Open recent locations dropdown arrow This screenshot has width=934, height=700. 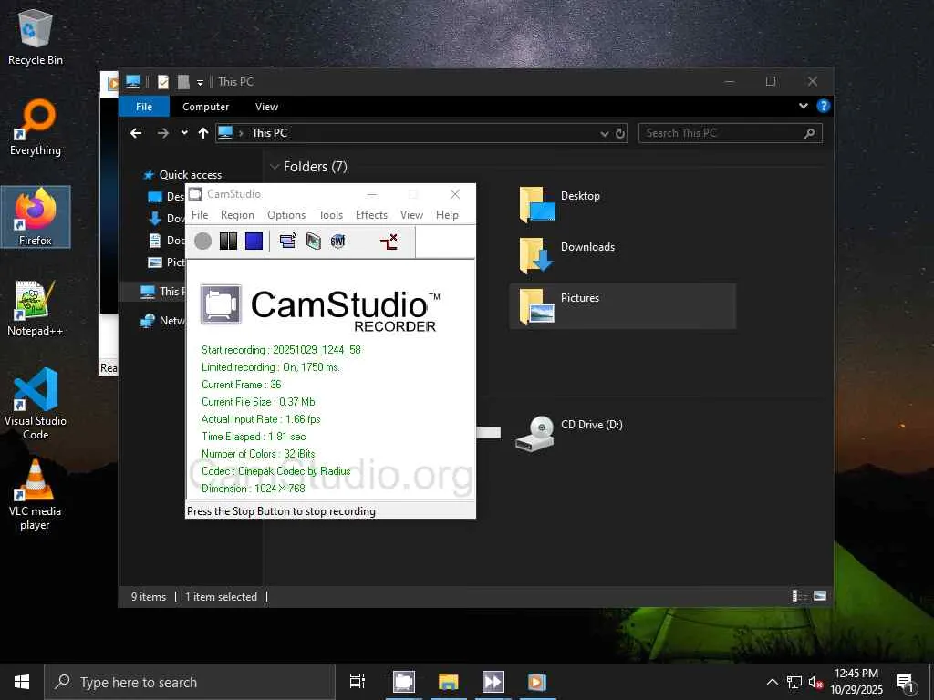pyautogui.click(x=184, y=133)
